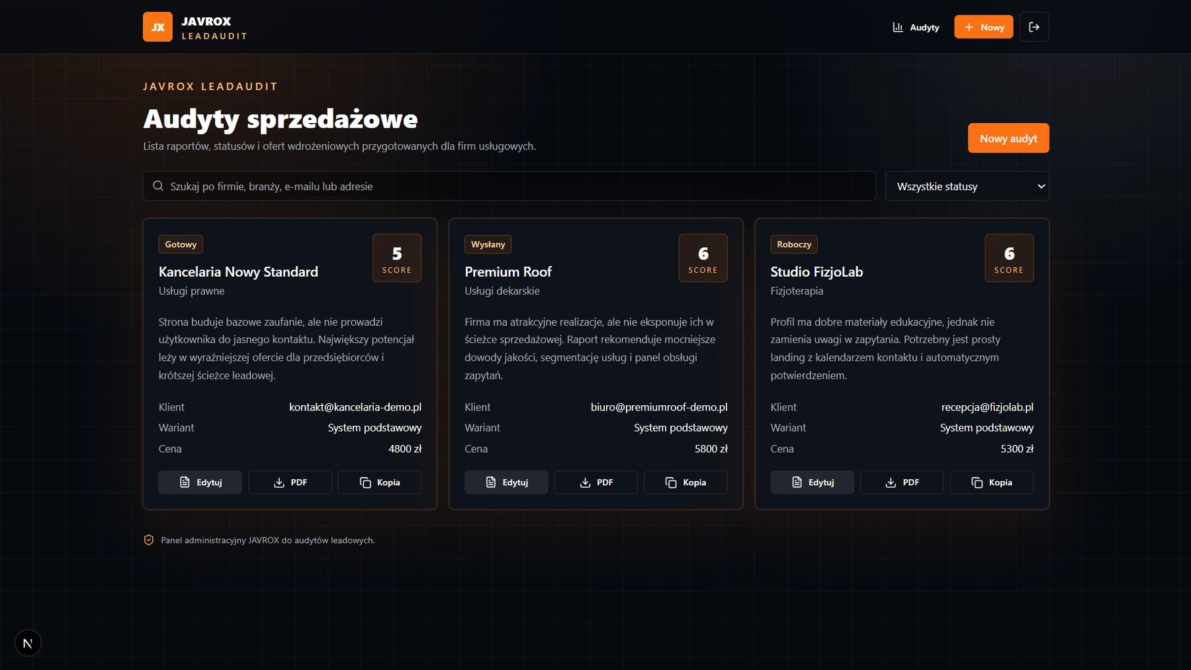Copy the Kancelaria Nowy Standard audit

click(380, 483)
